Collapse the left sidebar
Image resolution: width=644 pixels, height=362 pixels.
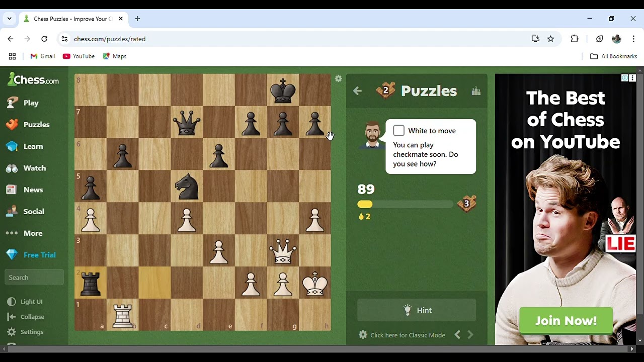tap(26, 317)
